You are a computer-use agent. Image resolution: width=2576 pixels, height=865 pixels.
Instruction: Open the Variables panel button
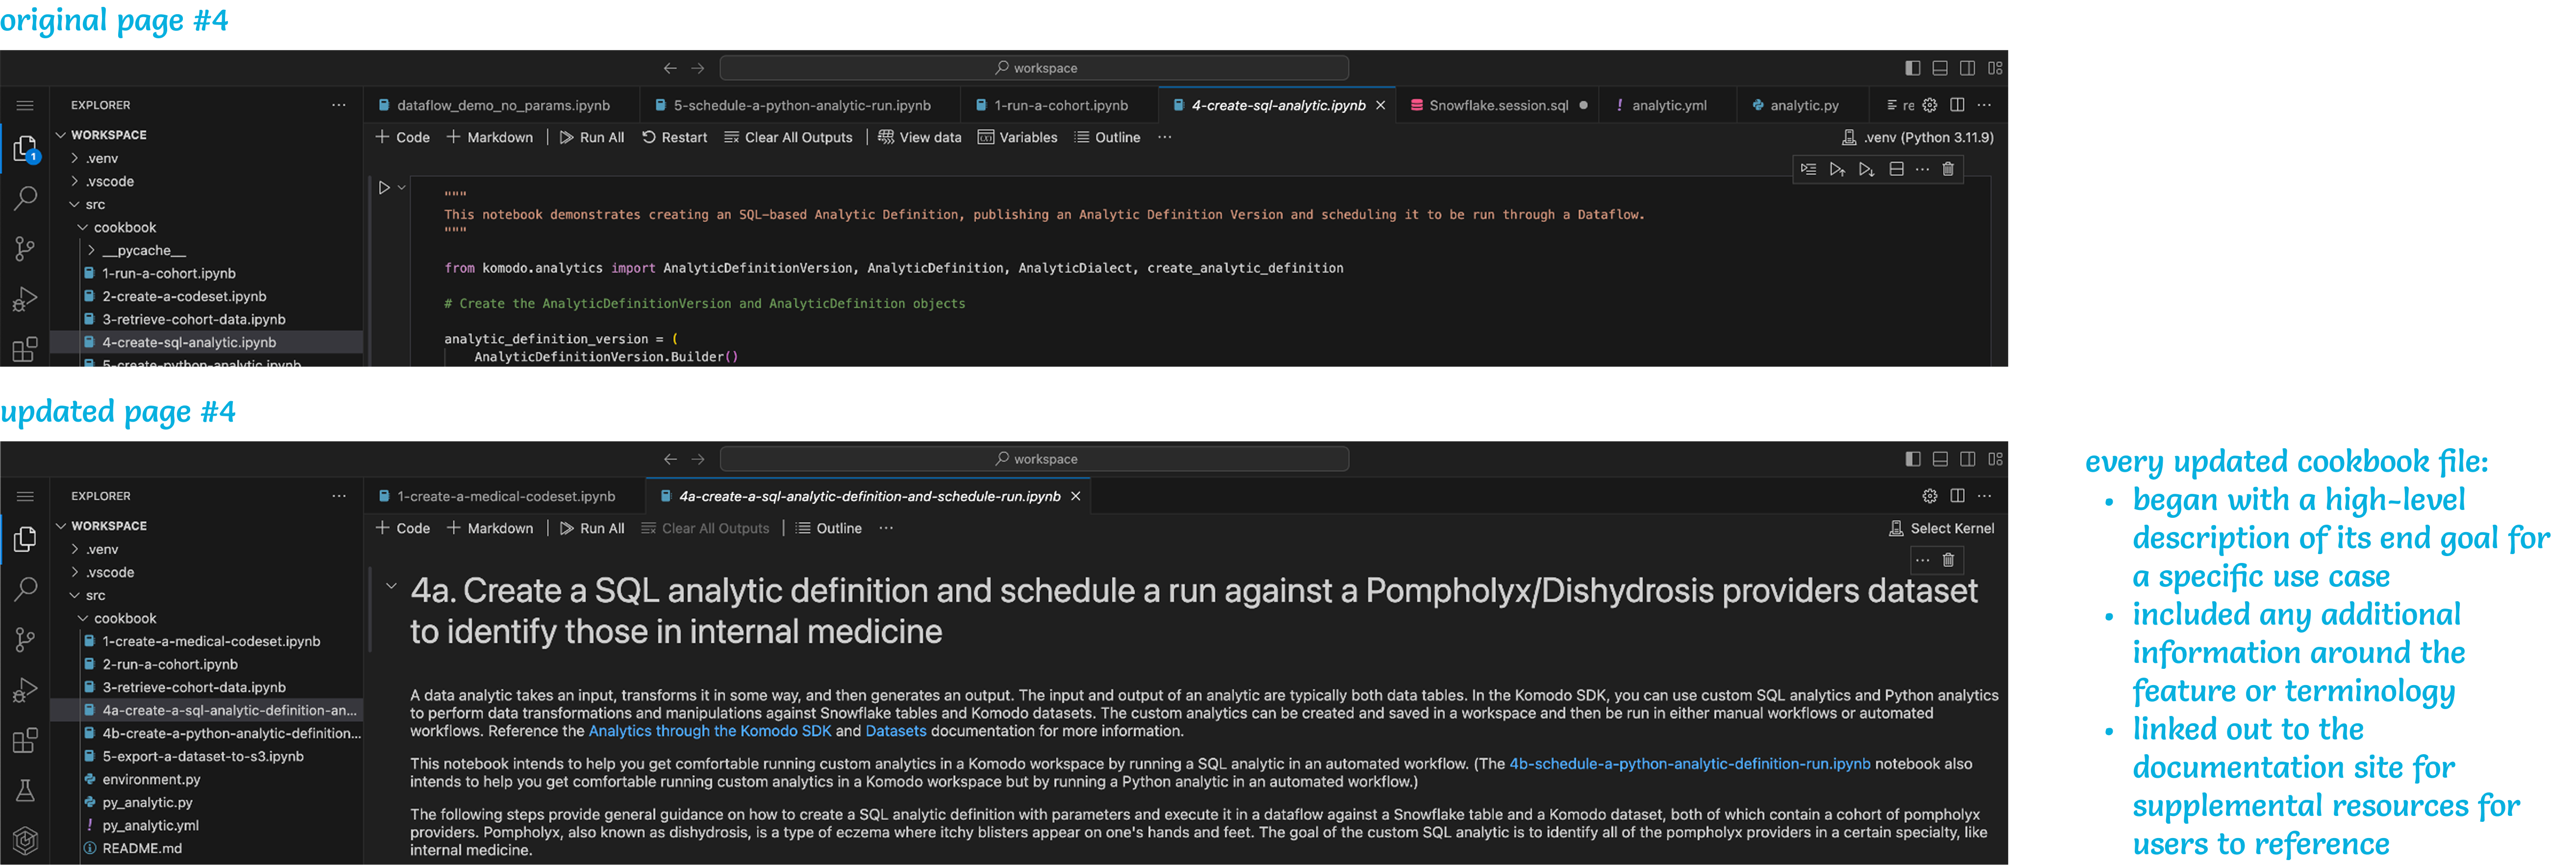(1017, 137)
